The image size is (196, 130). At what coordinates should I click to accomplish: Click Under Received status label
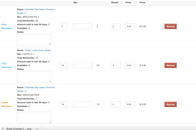pyautogui.click(x=7, y=104)
